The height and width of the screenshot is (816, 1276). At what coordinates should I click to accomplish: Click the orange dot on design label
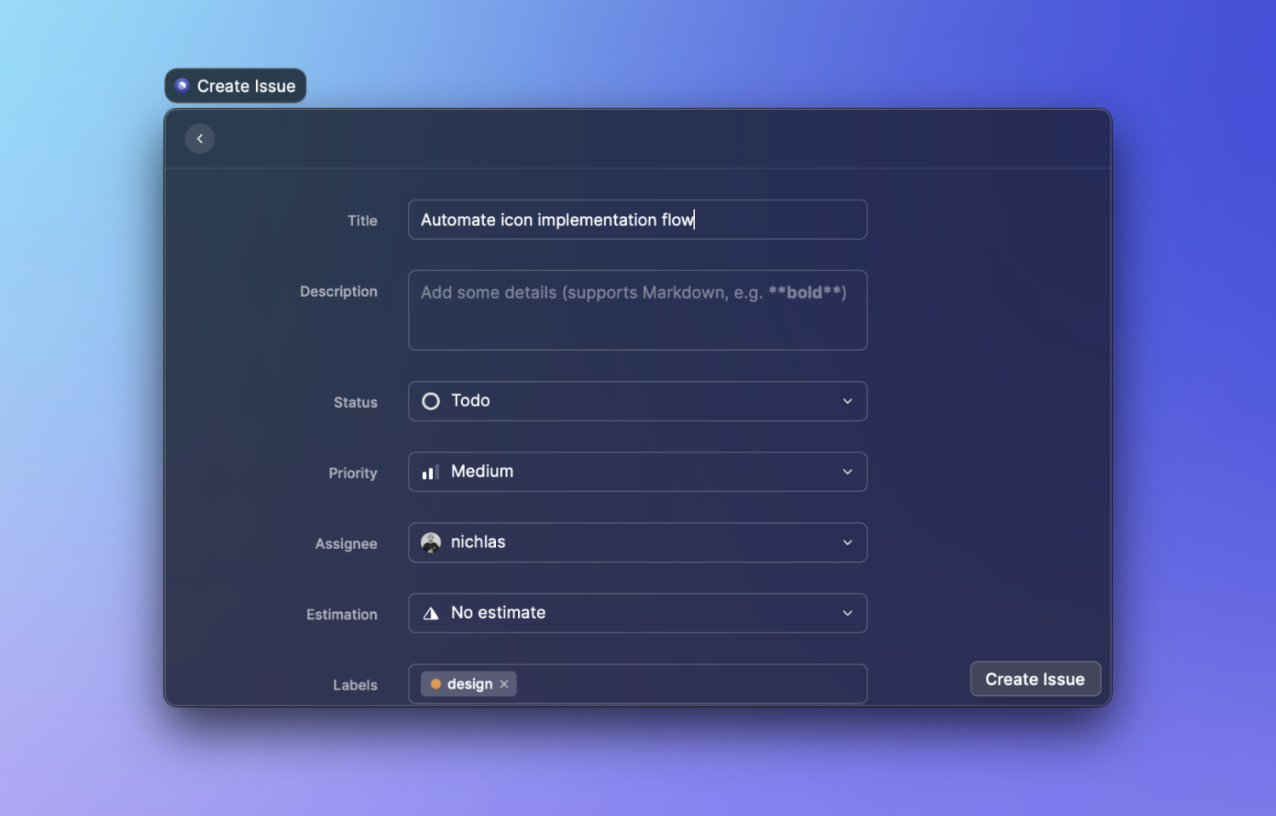[436, 684]
